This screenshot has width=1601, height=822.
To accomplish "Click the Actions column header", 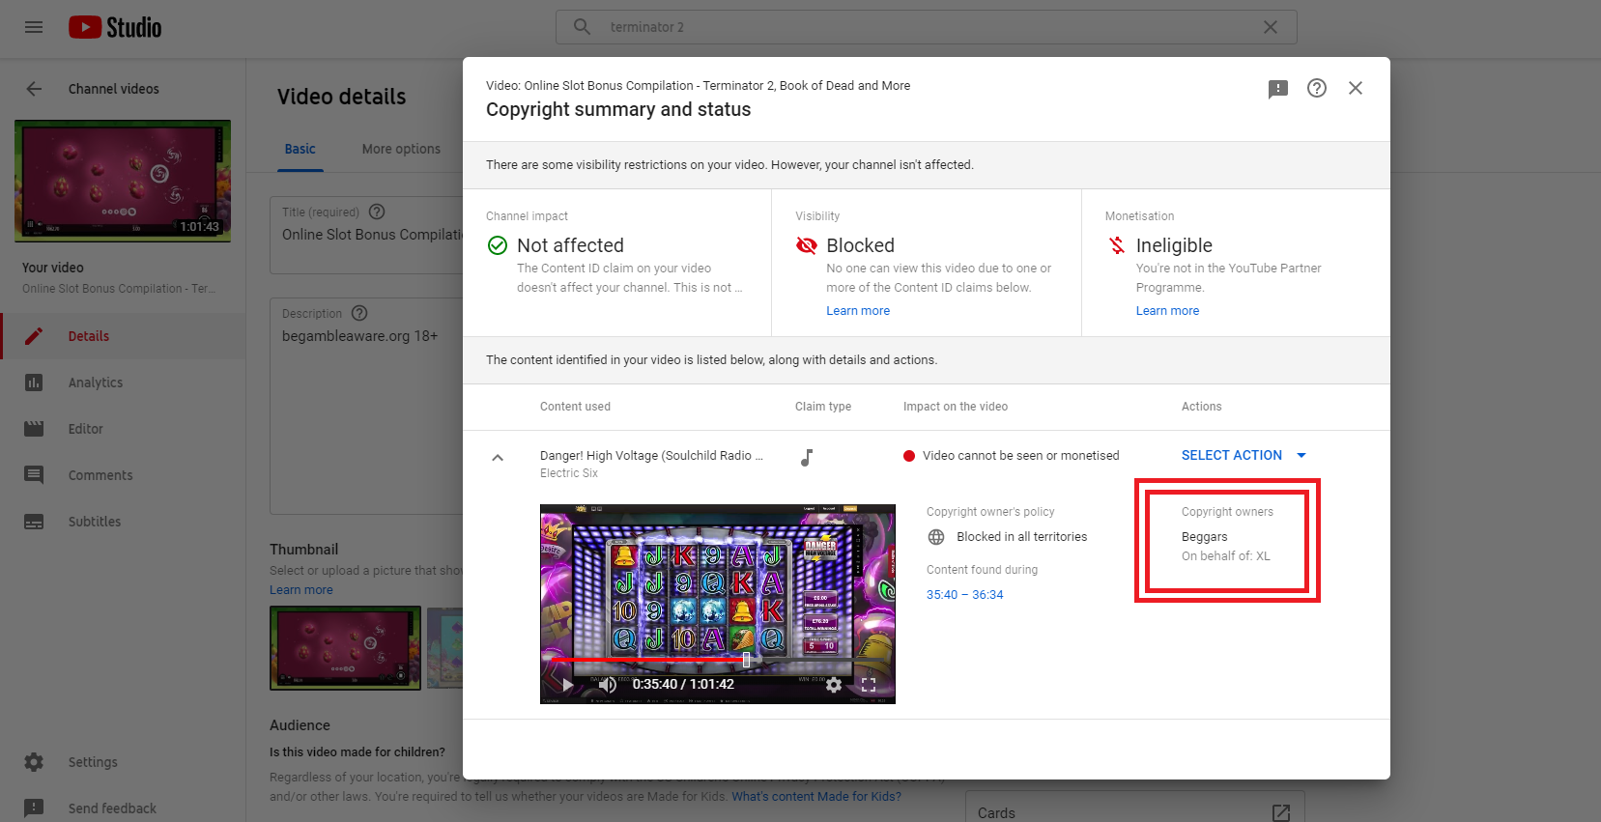I will (1201, 407).
